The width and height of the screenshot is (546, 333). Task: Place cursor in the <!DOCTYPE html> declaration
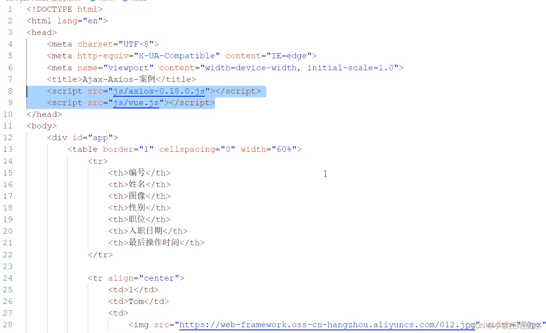coord(65,9)
